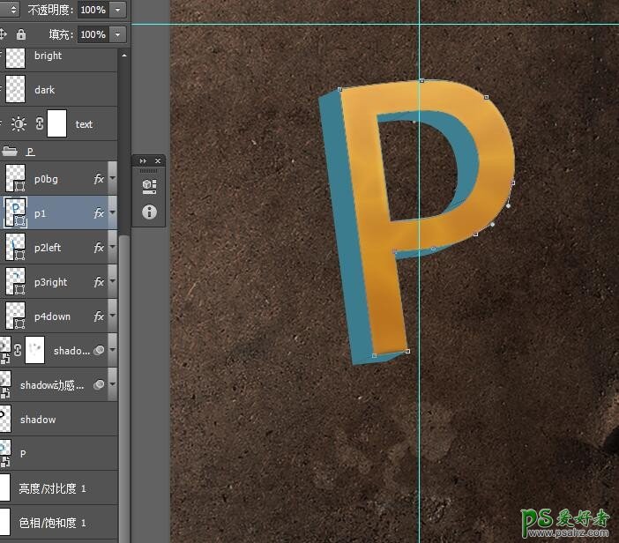Select the 亮度/对比度 1 adjustment layer

point(53,488)
